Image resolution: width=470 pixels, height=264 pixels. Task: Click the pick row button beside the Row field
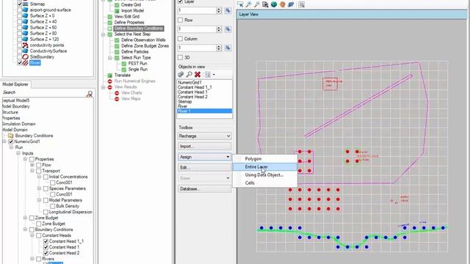[x=228, y=29]
